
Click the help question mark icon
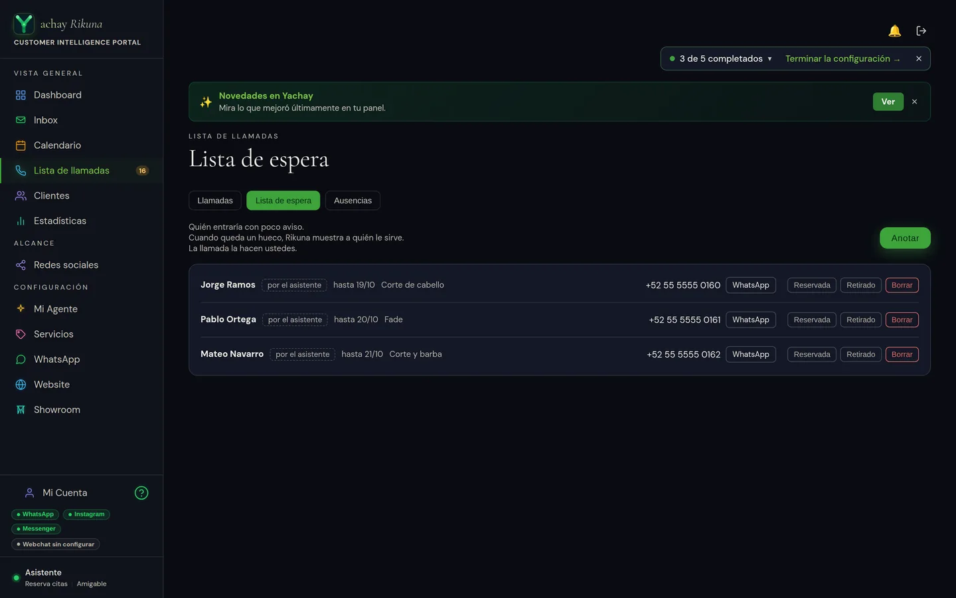[x=141, y=493]
